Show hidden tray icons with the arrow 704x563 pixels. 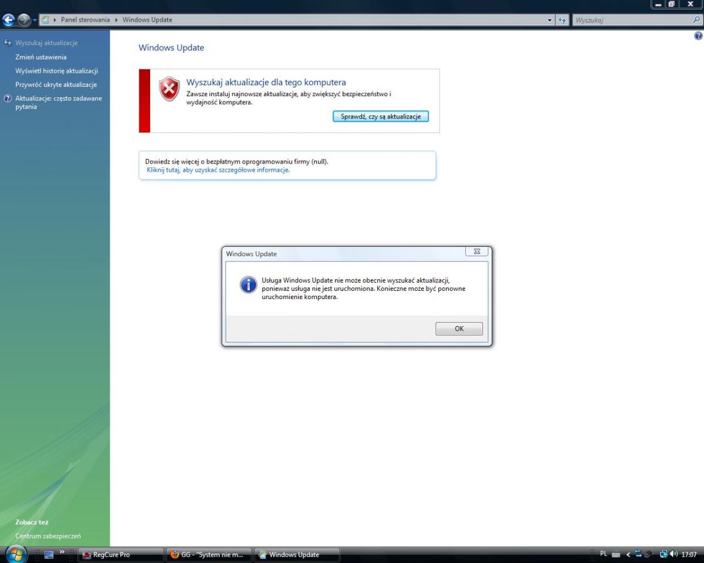coord(628,555)
